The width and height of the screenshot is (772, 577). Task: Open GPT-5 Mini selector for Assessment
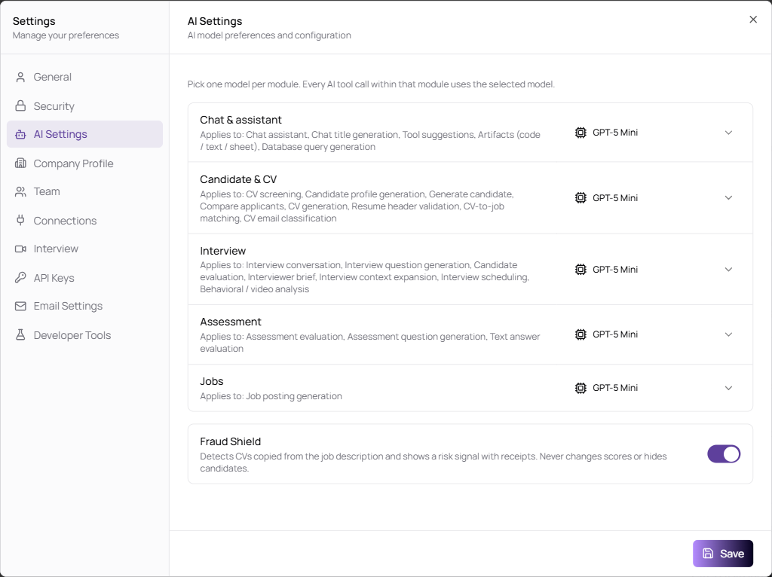click(654, 334)
